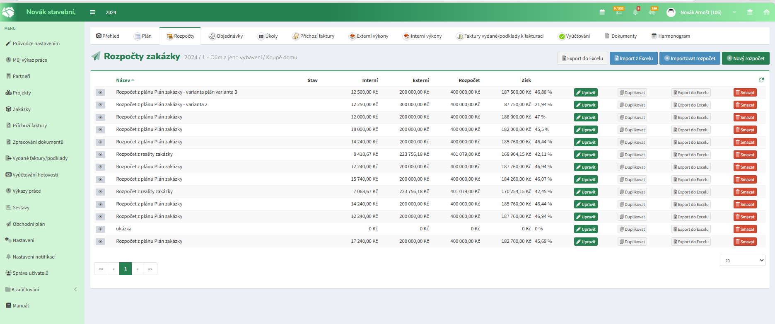Viewport: 775px width, 324px height.
Task: Create a budget with Nový rozpočet
Action: (746, 58)
